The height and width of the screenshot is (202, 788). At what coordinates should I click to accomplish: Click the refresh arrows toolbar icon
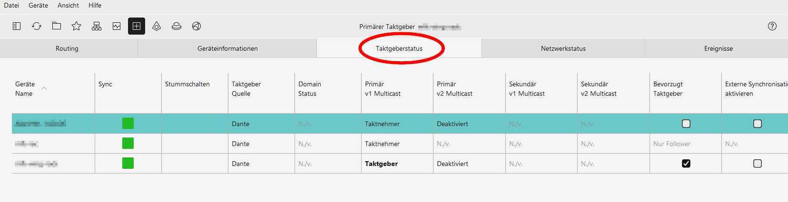click(x=37, y=26)
